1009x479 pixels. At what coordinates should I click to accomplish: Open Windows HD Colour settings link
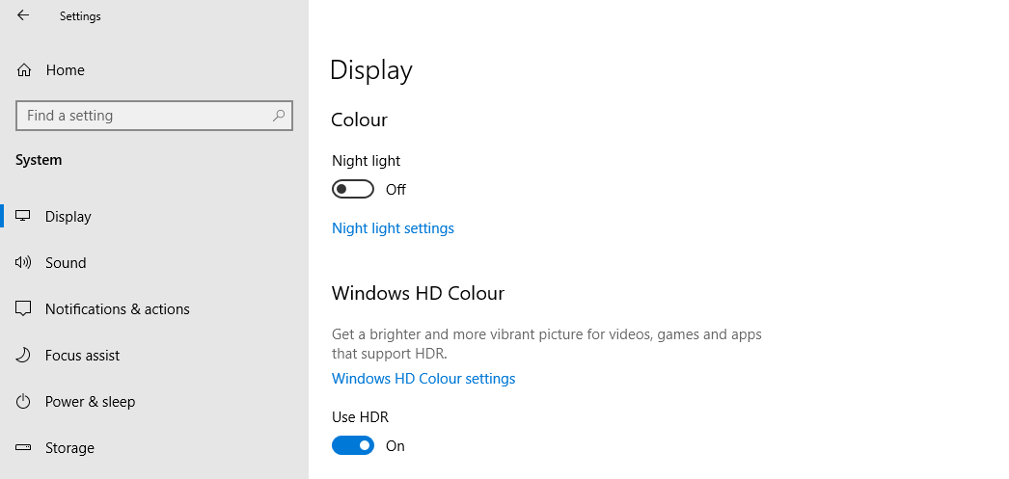[x=423, y=379]
